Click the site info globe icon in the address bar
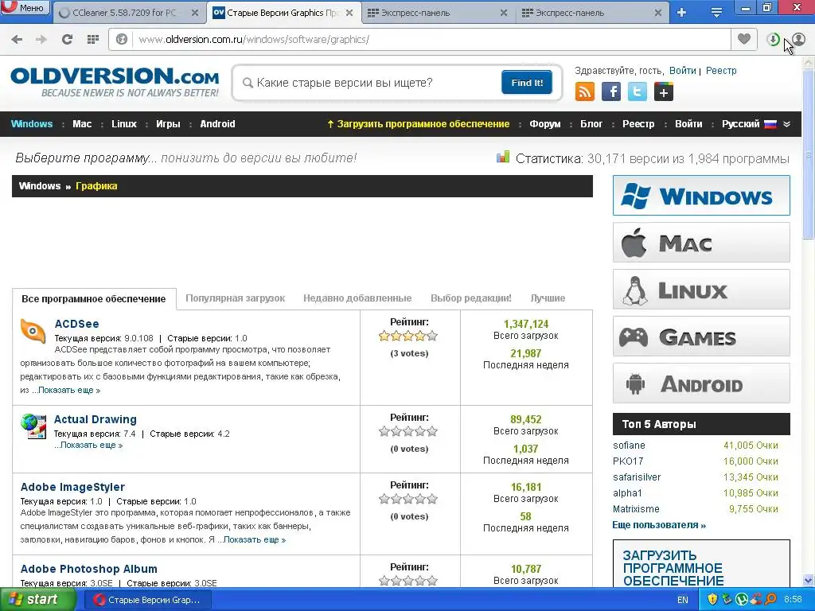Viewport: 815px width, 611px height. click(122, 40)
